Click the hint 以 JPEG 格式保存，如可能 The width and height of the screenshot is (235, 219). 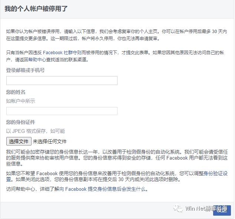pyautogui.click(x=36, y=131)
